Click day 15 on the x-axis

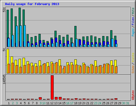[64, 103]
